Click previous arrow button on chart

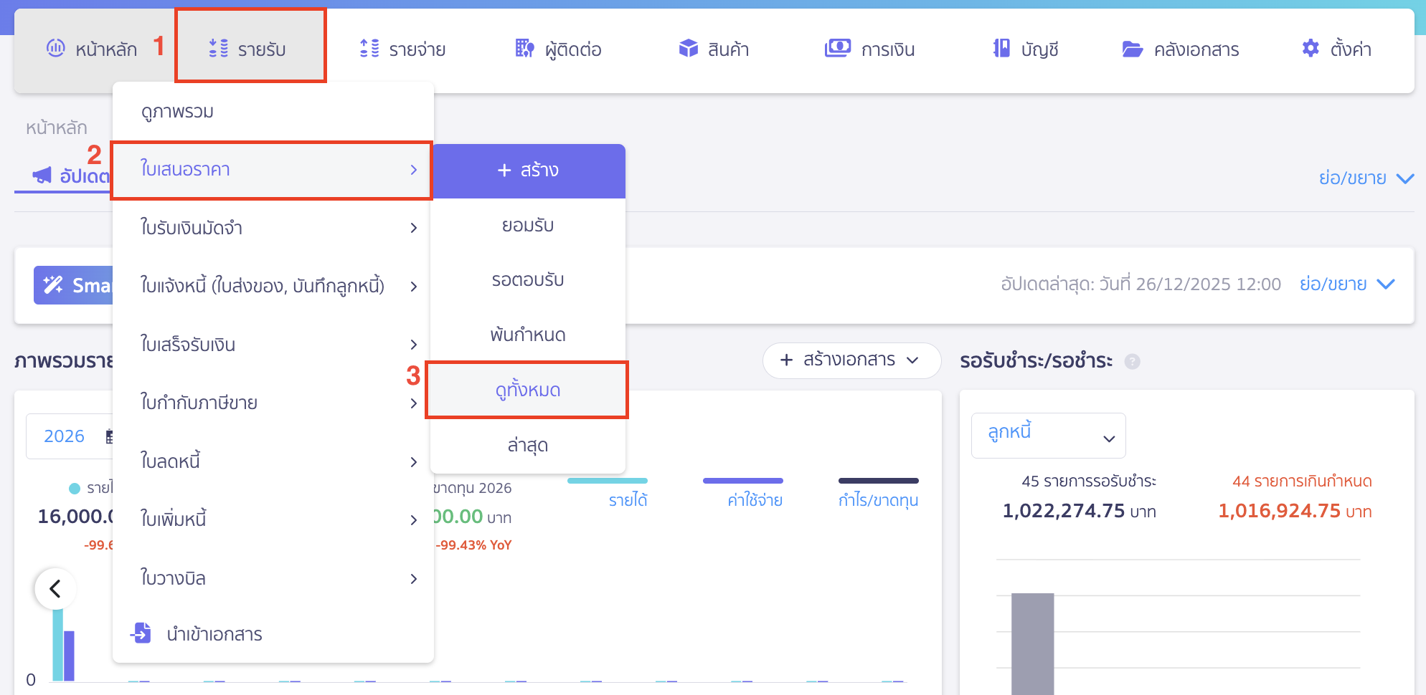coord(55,589)
